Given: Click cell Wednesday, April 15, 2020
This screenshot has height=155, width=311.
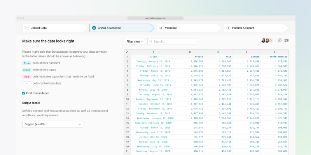Looking at the screenshot, I should [153, 132].
